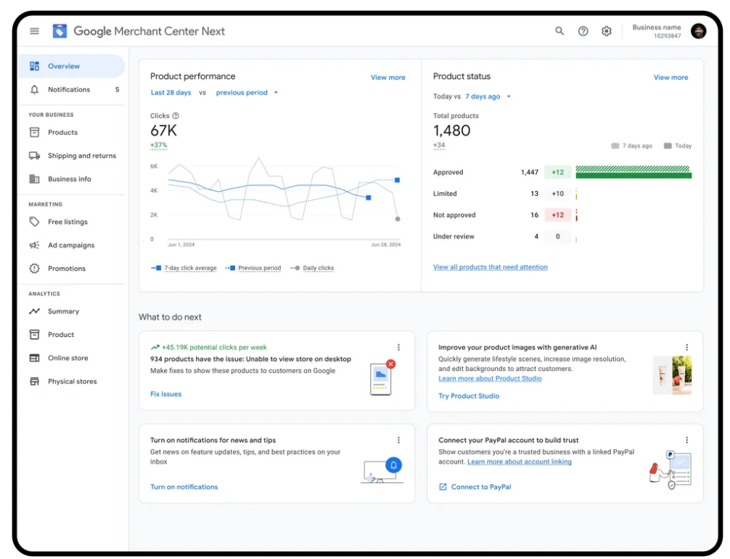Click View more on Product status
This screenshot has height=559, width=730.
pos(671,78)
